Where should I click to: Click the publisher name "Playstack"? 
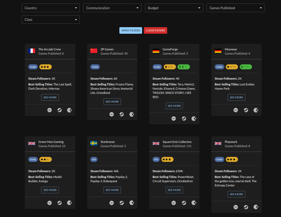231,142
